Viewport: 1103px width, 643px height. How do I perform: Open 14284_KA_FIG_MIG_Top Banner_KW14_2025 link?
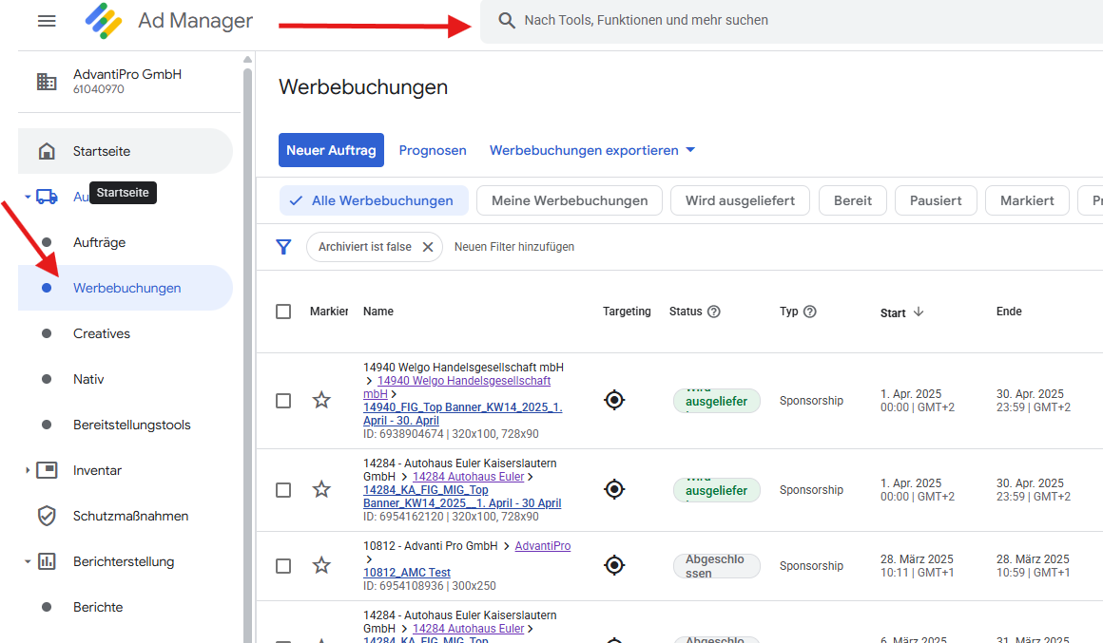[461, 496]
